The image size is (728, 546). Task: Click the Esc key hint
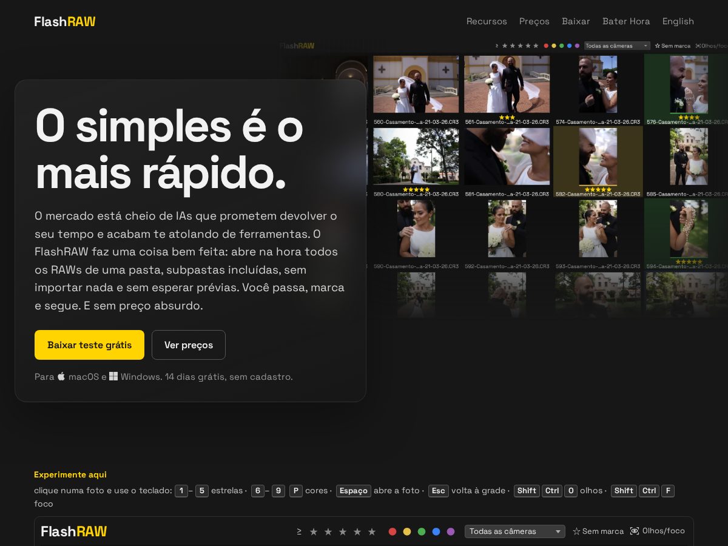[x=438, y=491]
